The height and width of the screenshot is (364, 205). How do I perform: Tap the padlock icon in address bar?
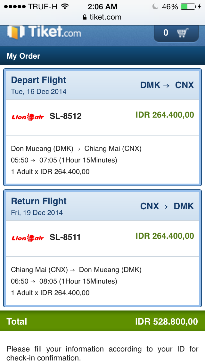point(85,17)
